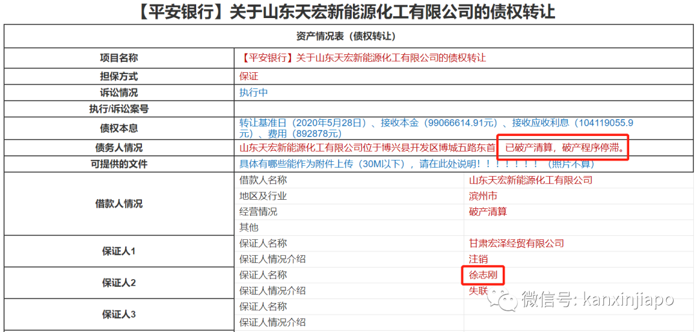Select the red-boxed name 徐志刚

click(x=483, y=275)
